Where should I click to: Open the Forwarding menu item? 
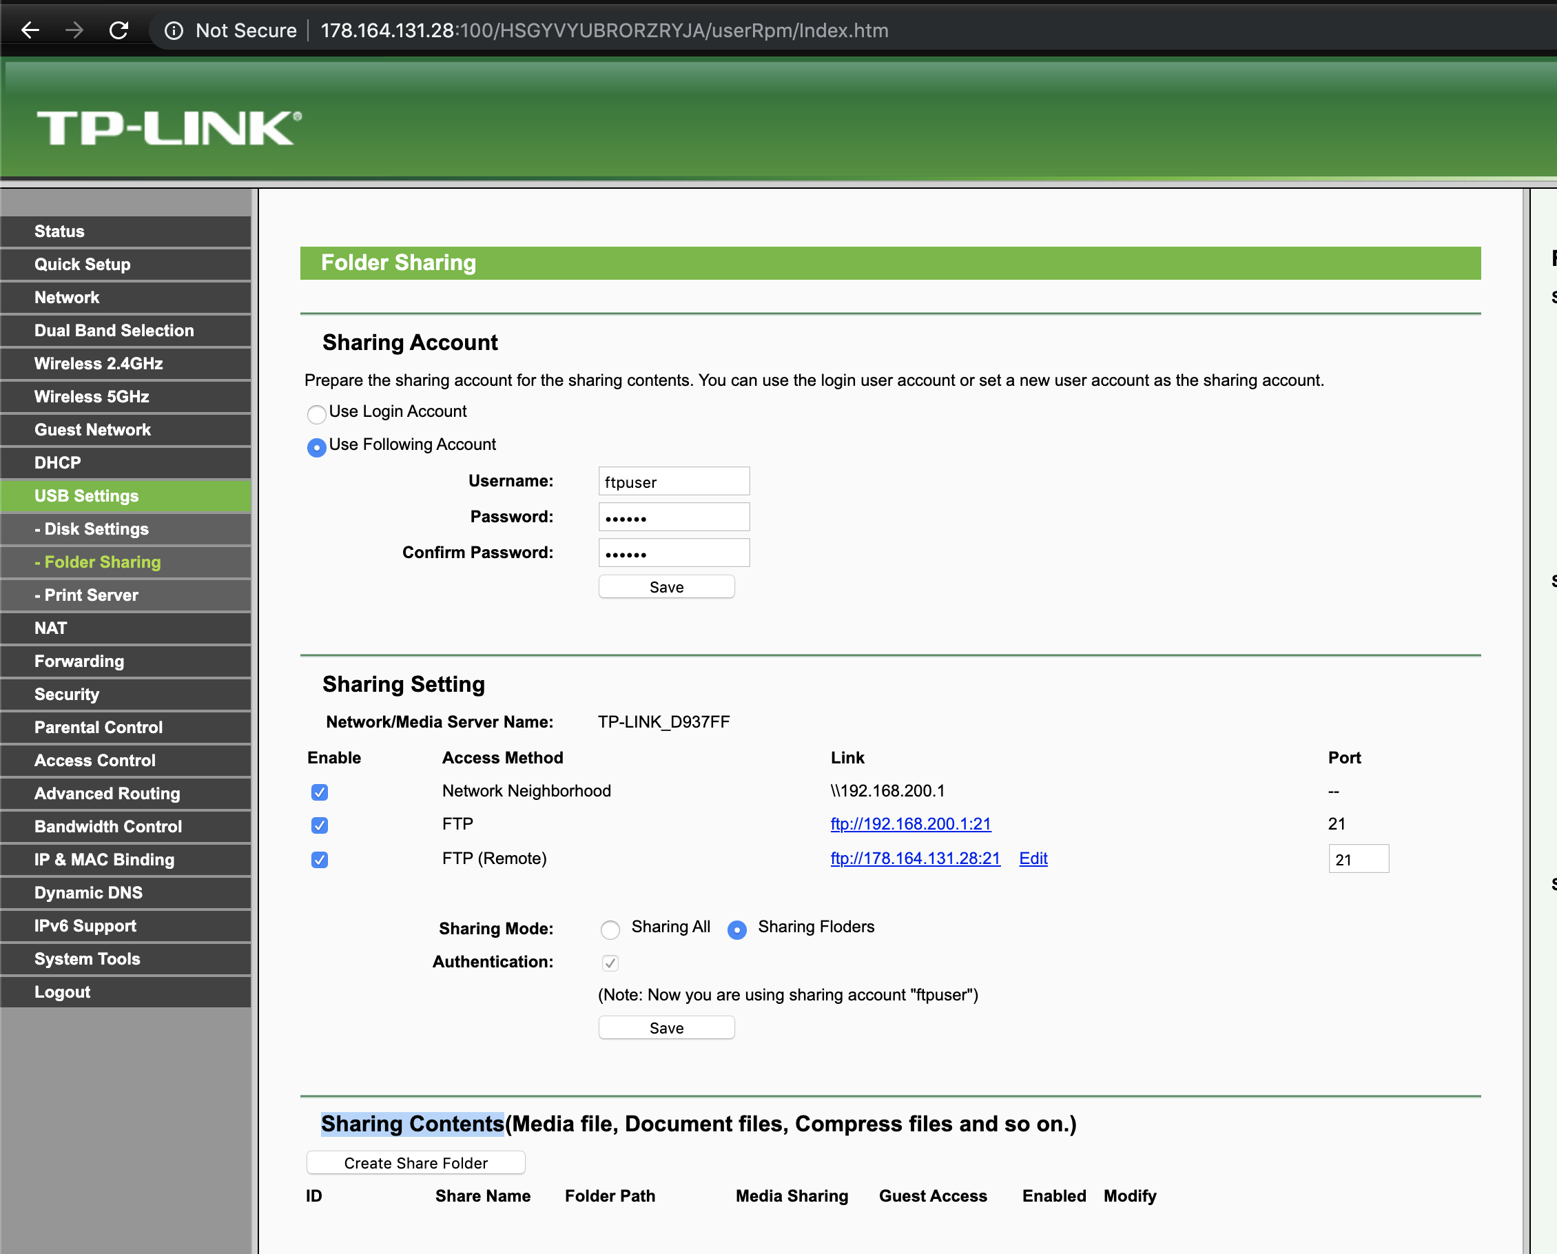coord(125,661)
